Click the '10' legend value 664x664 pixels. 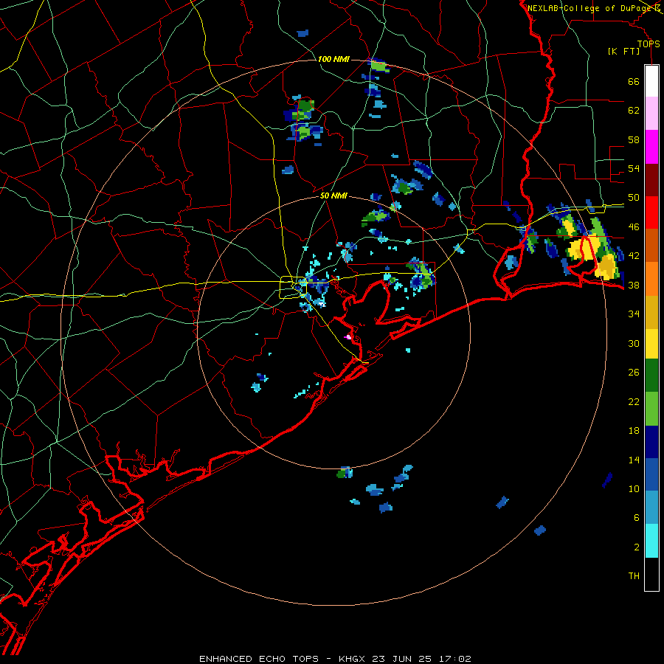(634, 488)
